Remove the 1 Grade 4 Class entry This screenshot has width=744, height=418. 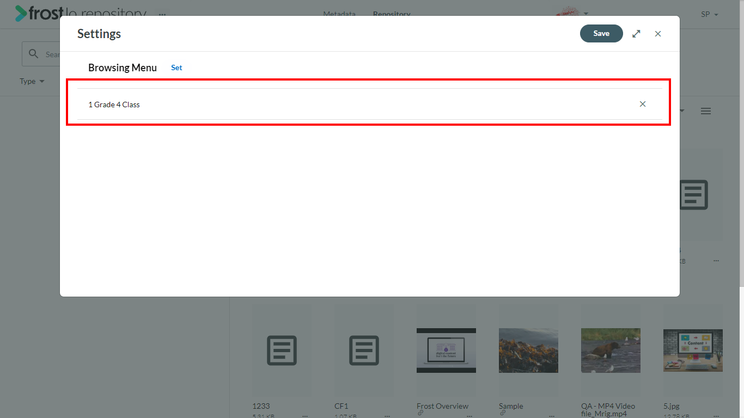tap(643, 104)
